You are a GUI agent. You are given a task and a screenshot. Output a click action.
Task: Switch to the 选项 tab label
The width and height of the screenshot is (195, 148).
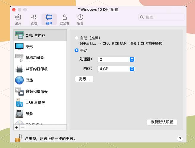[x=34, y=23]
